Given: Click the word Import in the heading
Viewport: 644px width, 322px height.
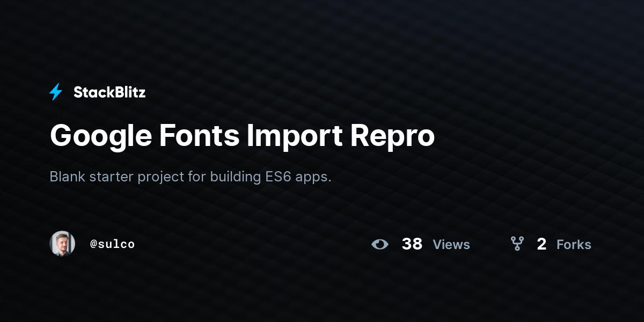Looking at the screenshot, I should click(295, 137).
